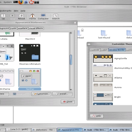The height and width of the screenshot is (132, 132).
Task: Click the lifesaver help icon in panel
Action: pyautogui.click(x=32, y=2)
